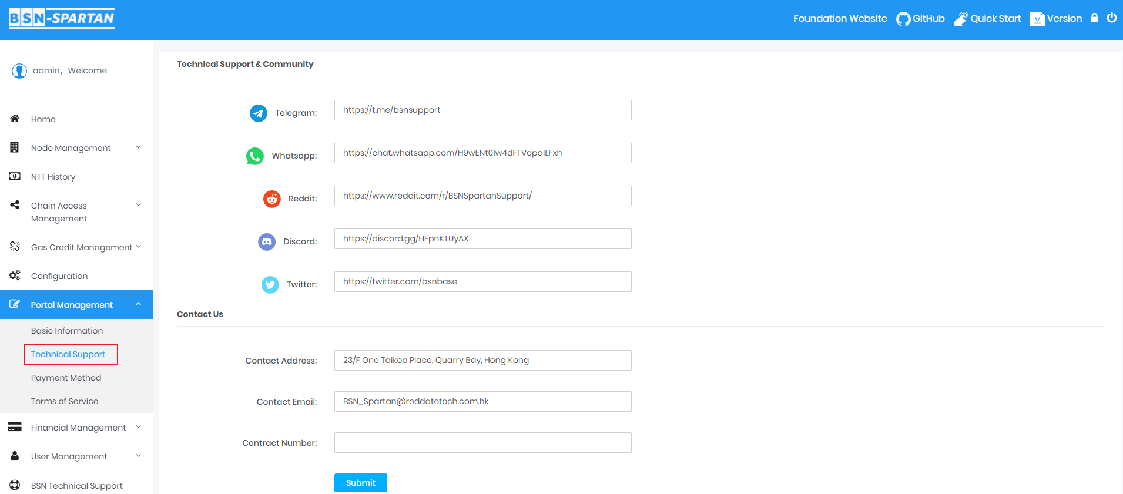Click the admin user avatar icon
This screenshot has height=494, width=1123.
click(x=19, y=71)
